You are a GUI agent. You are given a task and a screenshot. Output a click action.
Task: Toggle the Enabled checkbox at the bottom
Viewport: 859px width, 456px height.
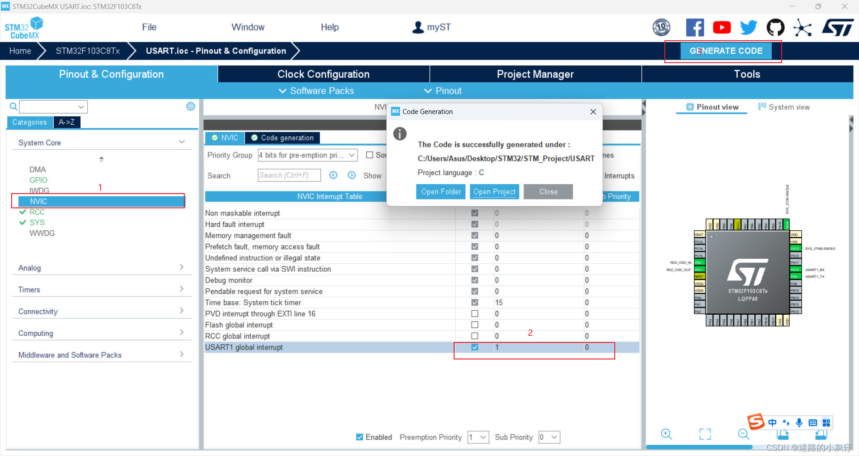(x=360, y=437)
